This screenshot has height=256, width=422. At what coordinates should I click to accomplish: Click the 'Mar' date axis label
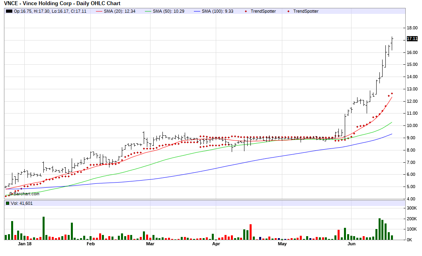click(x=150, y=244)
